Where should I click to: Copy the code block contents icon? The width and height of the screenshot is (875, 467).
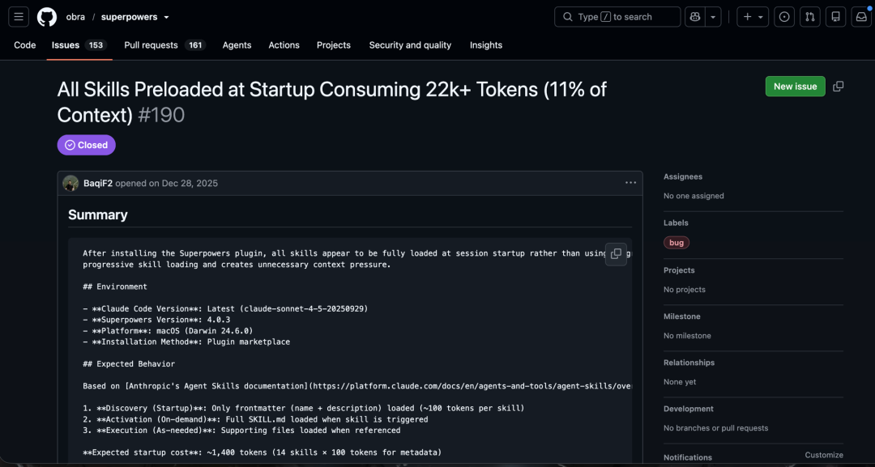(616, 254)
